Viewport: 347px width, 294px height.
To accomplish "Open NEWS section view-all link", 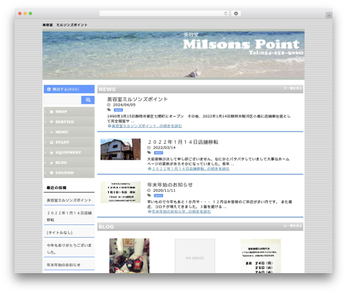I will (293, 88).
